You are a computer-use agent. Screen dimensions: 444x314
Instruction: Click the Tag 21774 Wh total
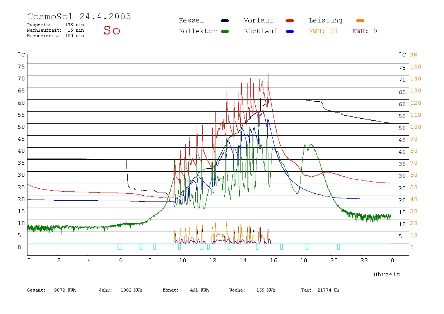point(320,290)
